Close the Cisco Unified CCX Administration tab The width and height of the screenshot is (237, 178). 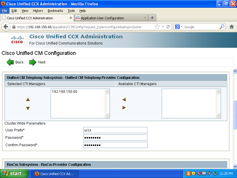[x=71, y=18]
